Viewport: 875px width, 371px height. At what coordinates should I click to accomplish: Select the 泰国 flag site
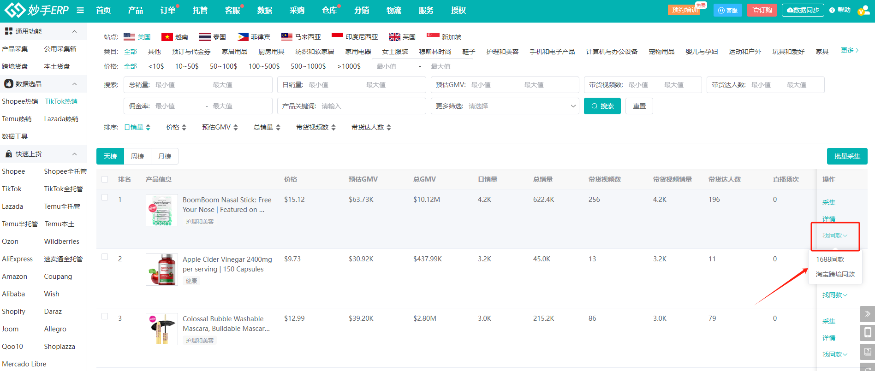213,37
